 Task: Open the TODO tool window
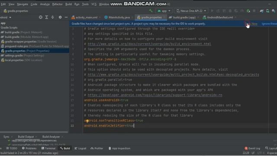[12, 148]
